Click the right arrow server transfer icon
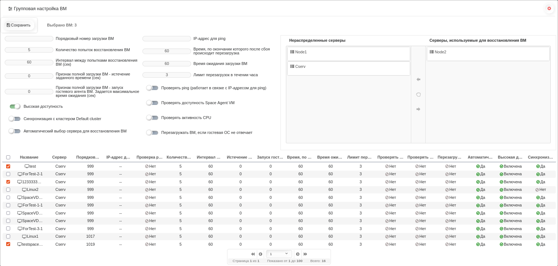The height and width of the screenshot is (266, 558). tap(418, 109)
